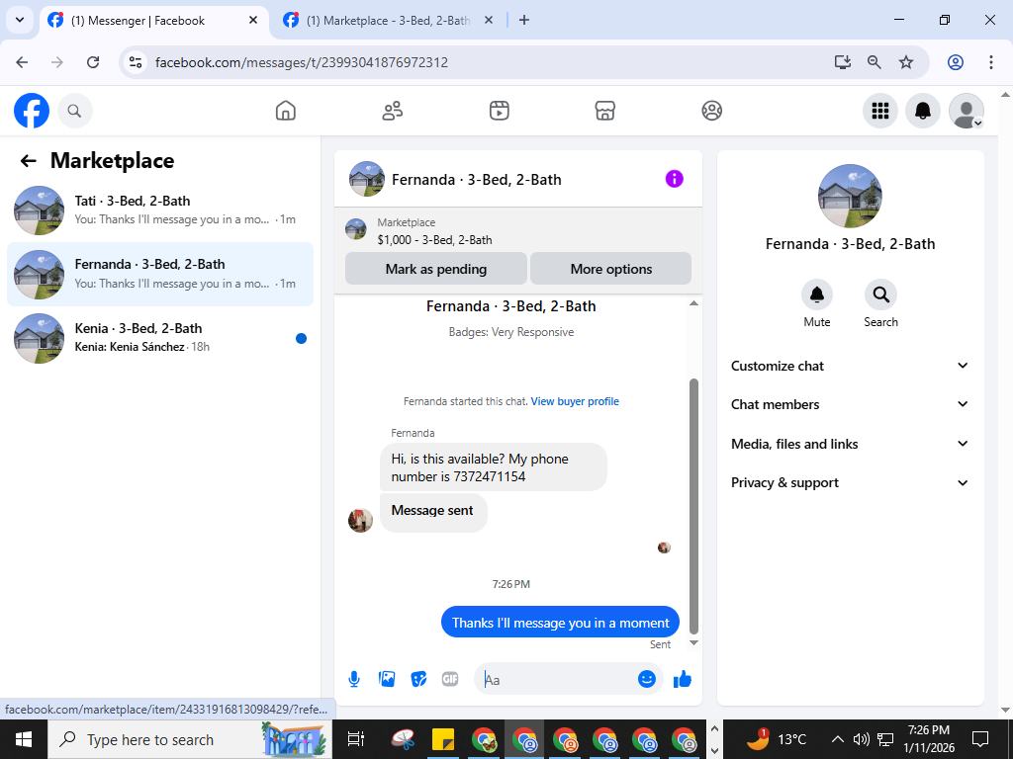Switch to the Marketplace - 3-Bed, 2-Bath tab
The height and width of the screenshot is (759, 1013).
[388, 21]
